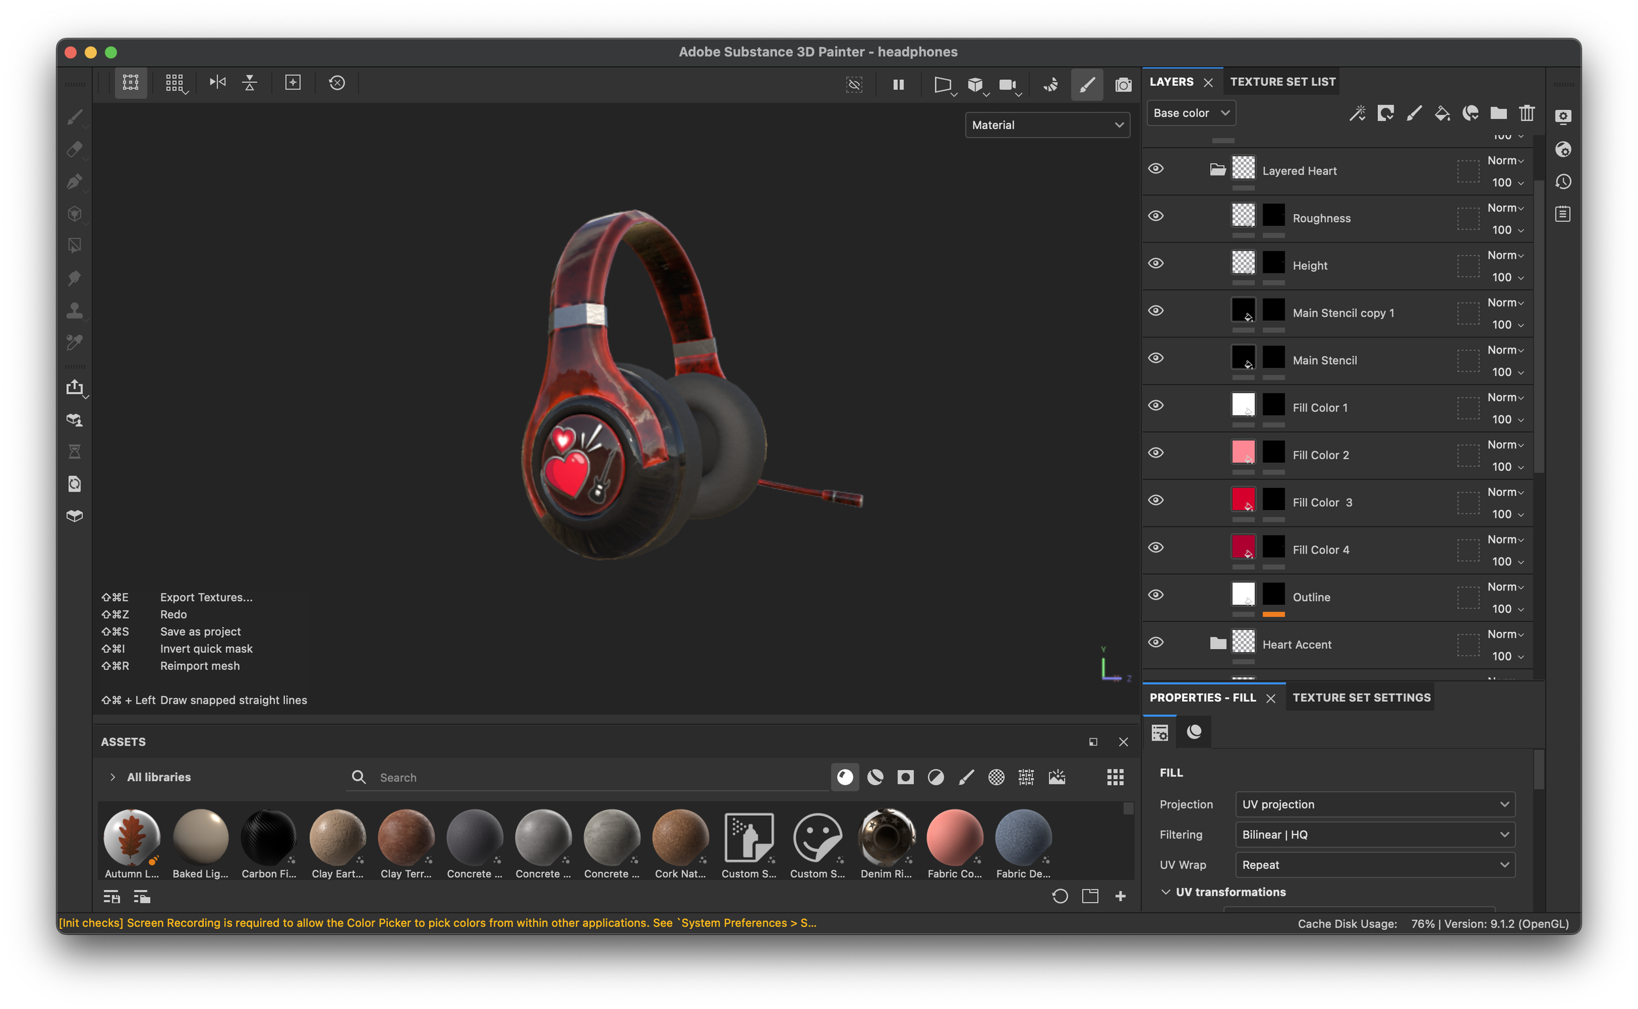Screen dimensions: 1638x1009
Task: Switch to Texture Set Settings tab
Action: pyautogui.click(x=1362, y=697)
